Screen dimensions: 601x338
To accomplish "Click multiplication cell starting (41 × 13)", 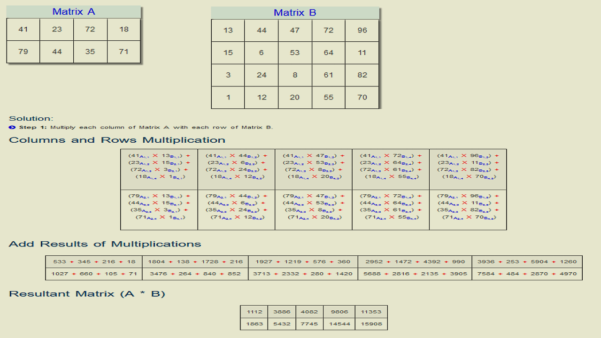I will click(x=159, y=169).
